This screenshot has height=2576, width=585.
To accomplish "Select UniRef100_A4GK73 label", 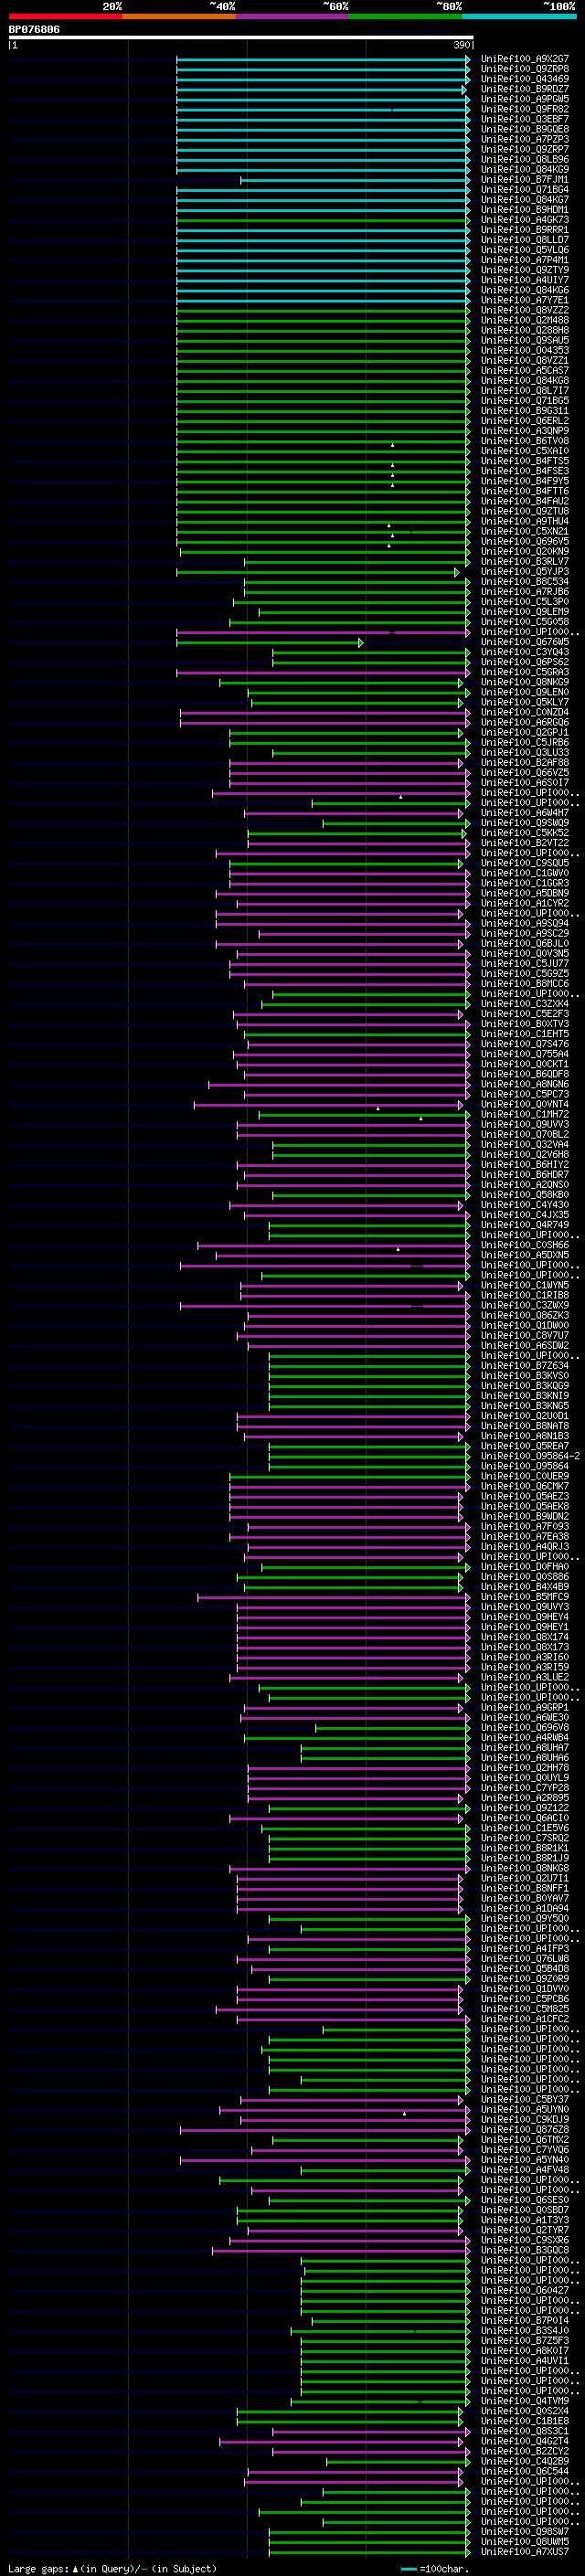I will (x=525, y=219).
